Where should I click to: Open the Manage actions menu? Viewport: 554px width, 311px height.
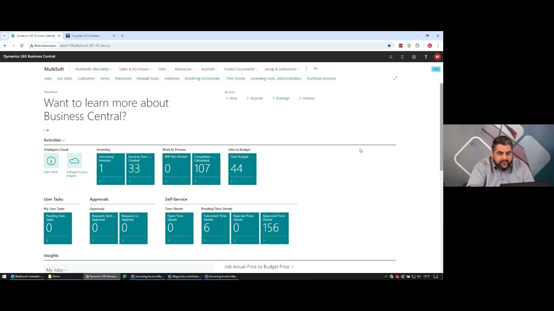pos(281,98)
